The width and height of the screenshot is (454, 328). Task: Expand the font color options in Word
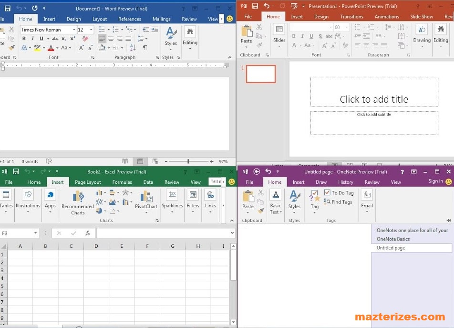pos(57,48)
